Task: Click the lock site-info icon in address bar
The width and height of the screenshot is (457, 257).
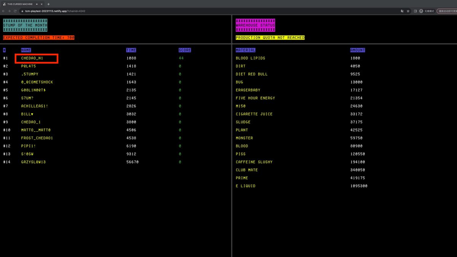Action: click(22, 11)
